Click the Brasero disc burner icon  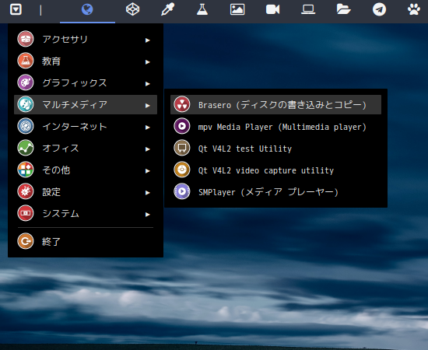click(182, 104)
